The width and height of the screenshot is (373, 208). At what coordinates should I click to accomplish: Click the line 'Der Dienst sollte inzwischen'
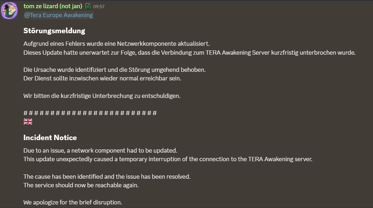coord(102,78)
